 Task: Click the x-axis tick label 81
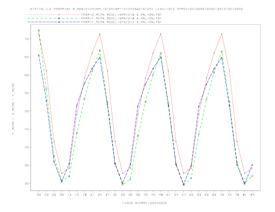point(245,195)
